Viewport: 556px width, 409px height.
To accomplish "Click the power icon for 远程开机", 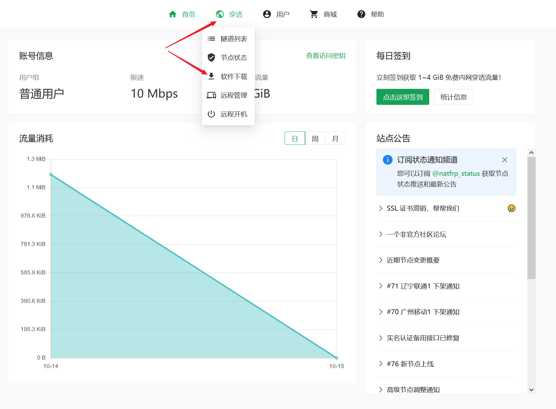I will 211,114.
